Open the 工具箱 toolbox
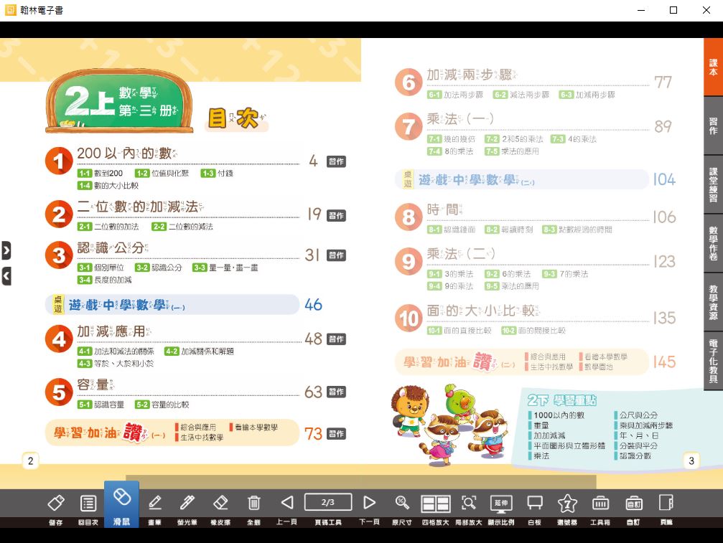Viewport: 723px width, 543px height. pos(600,504)
